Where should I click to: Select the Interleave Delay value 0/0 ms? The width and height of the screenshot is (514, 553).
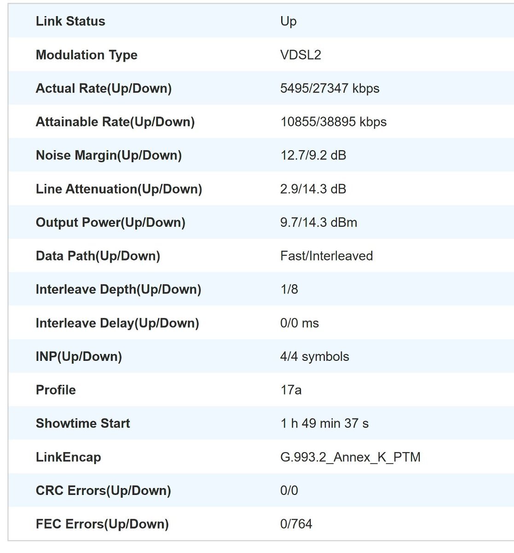click(x=300, y=323)
